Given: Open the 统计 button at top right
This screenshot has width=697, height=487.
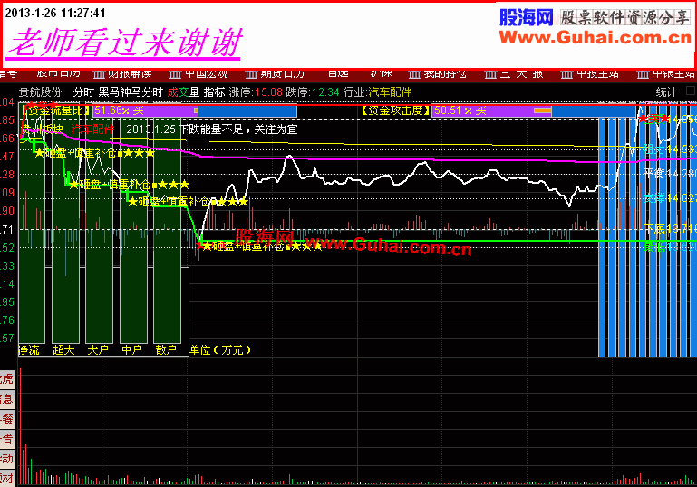Looking at the screenshot, I should click(x=666, y=92).
